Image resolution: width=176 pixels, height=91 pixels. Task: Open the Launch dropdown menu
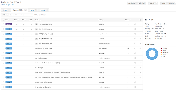coord(153,3)
